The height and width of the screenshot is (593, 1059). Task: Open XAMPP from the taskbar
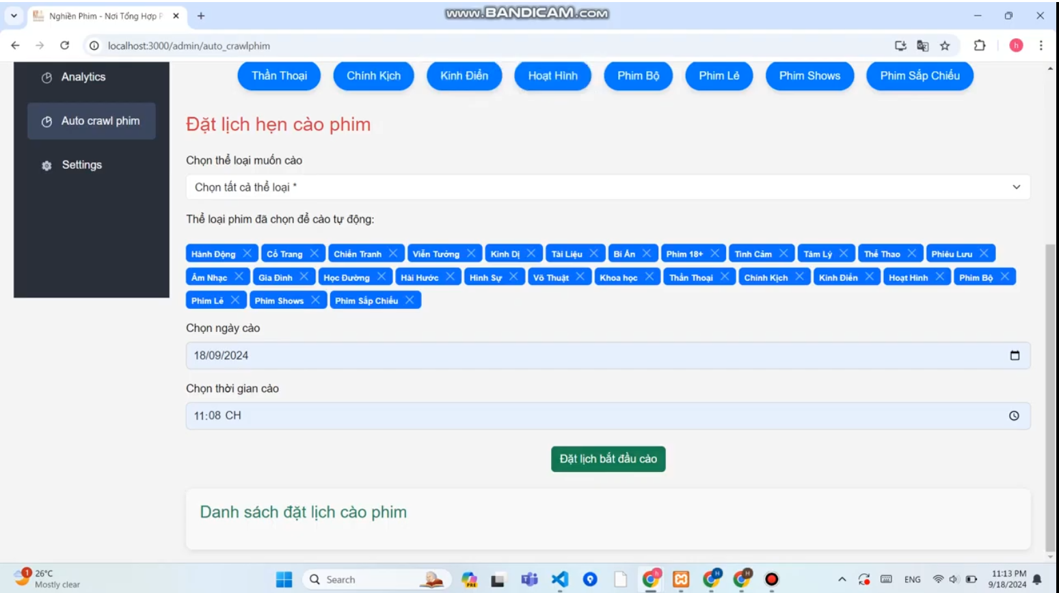[x=681, y=579]
